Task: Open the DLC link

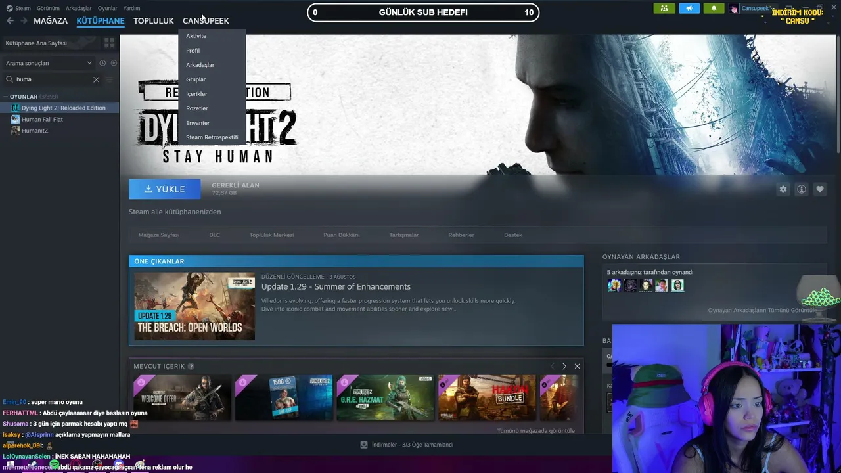Action: tap(215, 235)
